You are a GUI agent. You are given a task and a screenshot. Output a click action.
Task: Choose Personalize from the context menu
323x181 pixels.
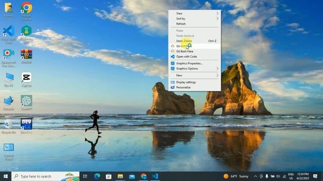tap(195, 87)
